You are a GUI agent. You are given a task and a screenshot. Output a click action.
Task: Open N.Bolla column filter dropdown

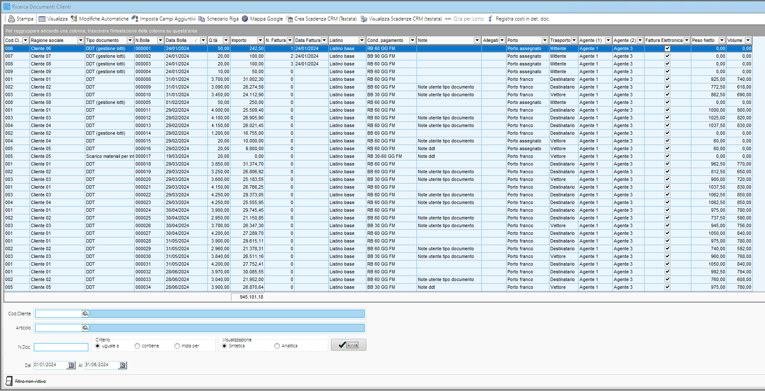click(160, 40)
